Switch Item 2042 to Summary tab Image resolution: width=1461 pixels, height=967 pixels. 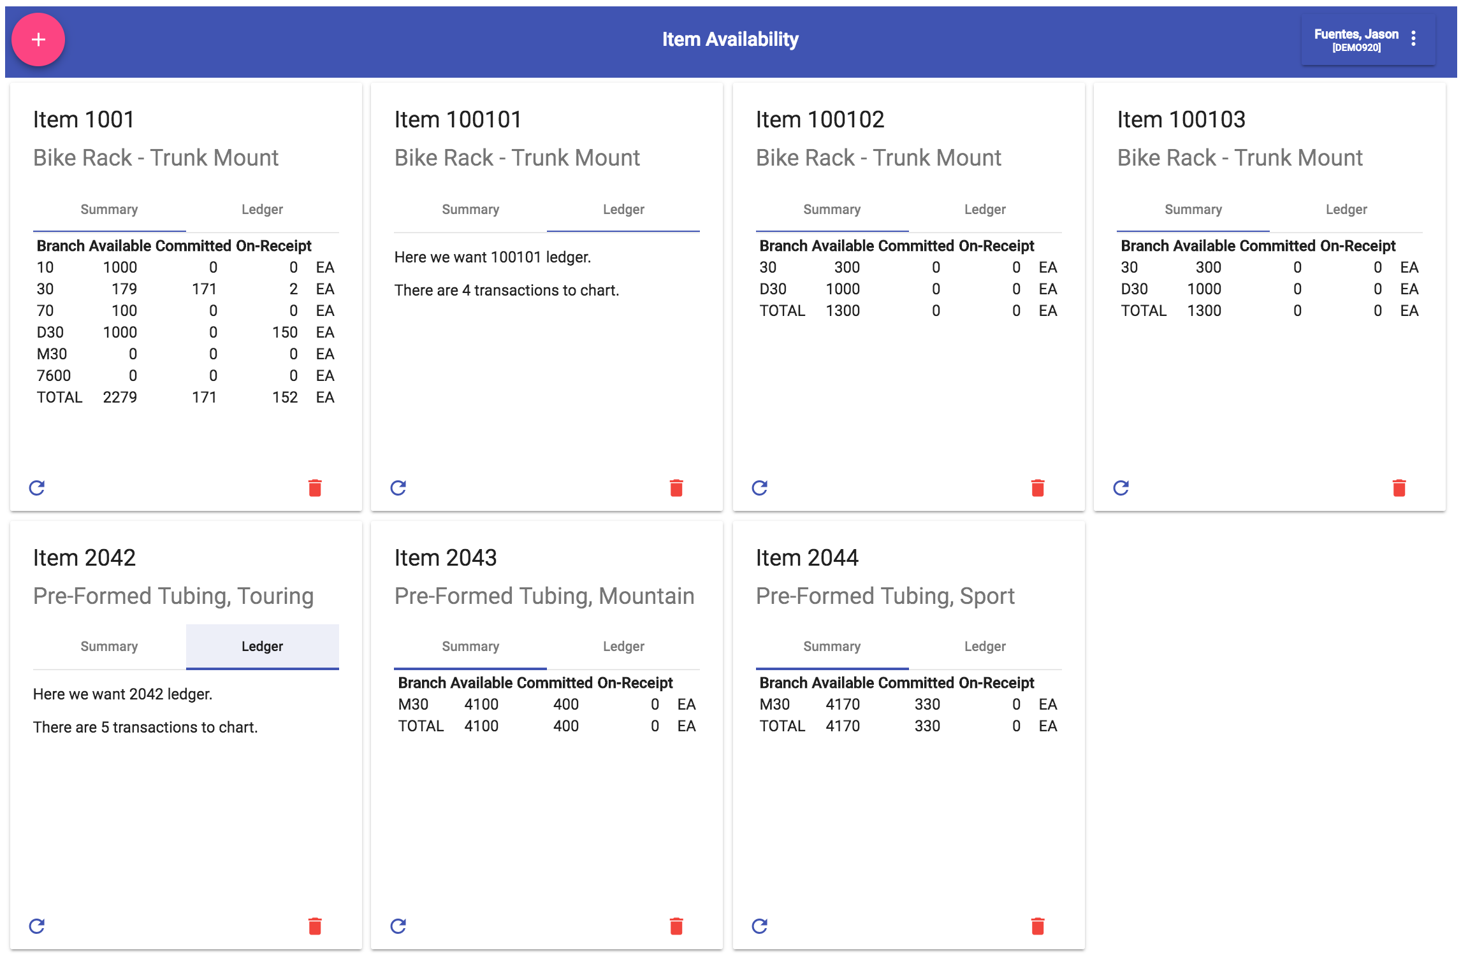[110, 647]
